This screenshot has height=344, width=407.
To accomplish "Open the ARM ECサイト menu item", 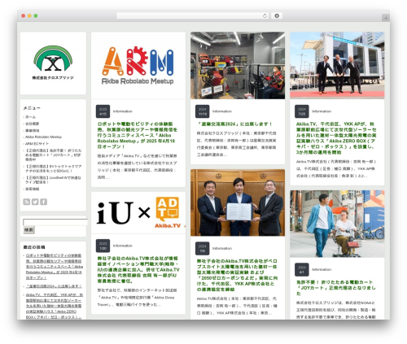I will click(x=37, y=144).
